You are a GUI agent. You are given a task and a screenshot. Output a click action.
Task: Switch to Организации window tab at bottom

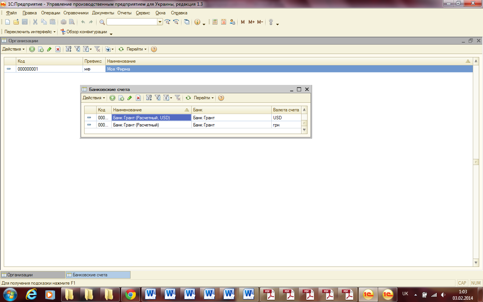point(33,275)
